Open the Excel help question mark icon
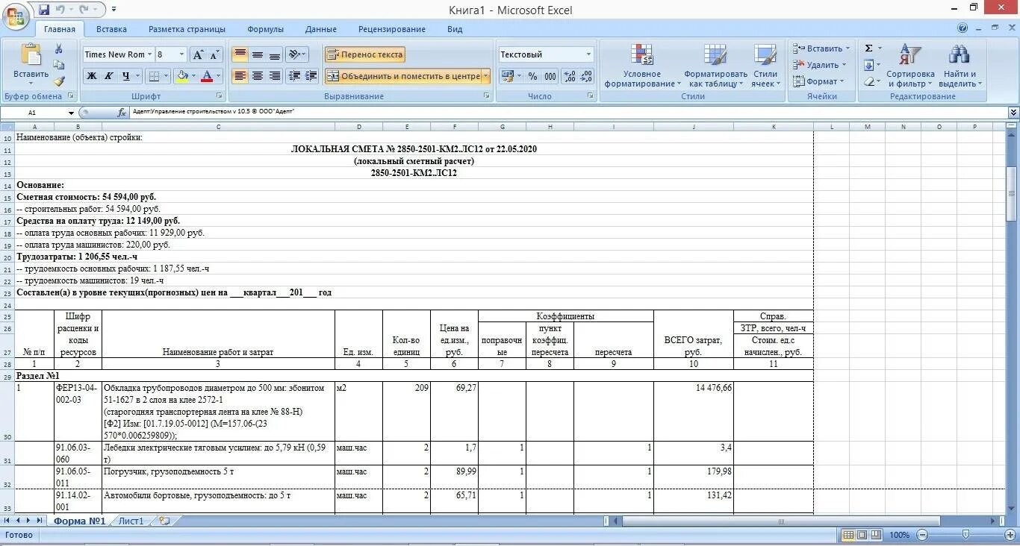Image resolution: width=1020 pixels, height=546 pixels. pos(963,28)
